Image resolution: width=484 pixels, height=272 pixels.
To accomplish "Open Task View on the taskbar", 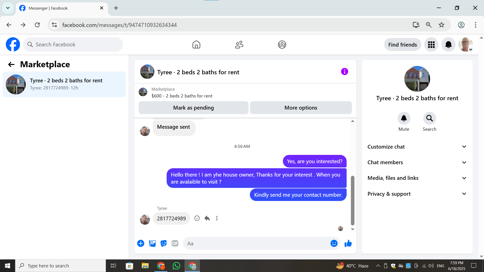I will (x=113, y=266).
